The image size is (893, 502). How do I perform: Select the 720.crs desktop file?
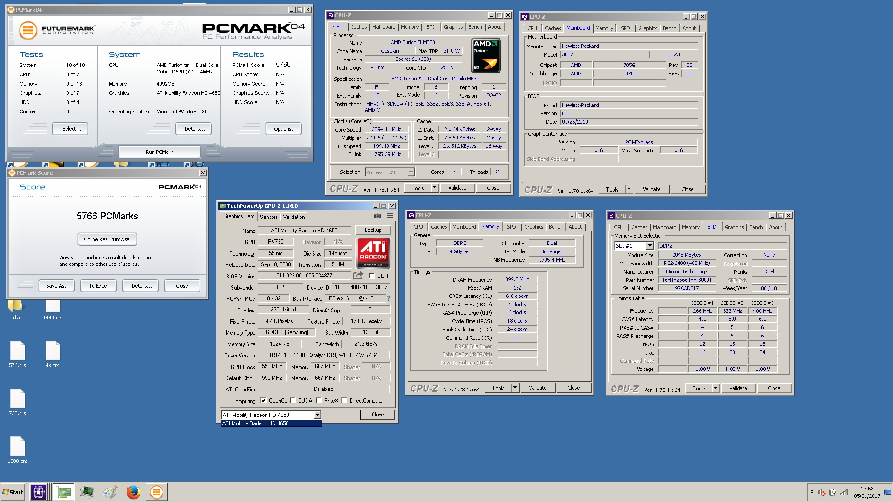click(x=17, y=403)
